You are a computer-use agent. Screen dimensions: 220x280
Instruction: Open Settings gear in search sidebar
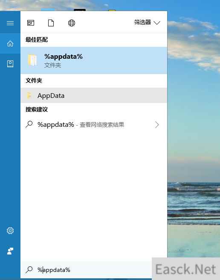click(x=10, y=231)
